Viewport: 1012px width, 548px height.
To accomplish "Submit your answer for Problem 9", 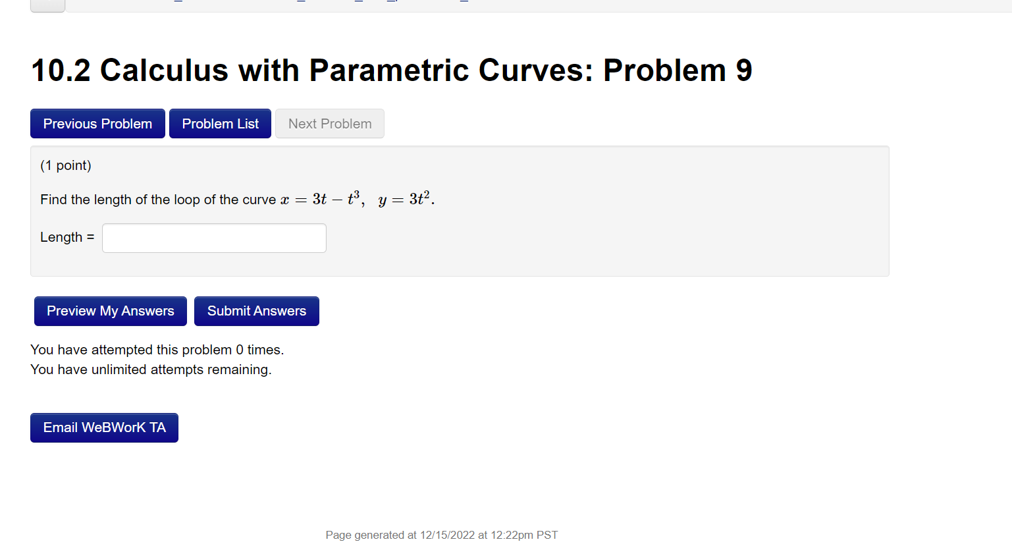I will pyautogui.click(x=256, y=310).
